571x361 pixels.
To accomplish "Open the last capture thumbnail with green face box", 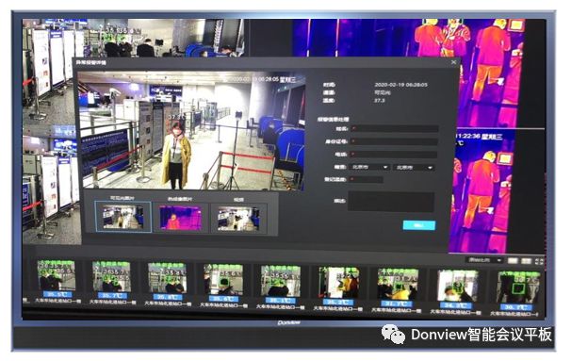I will click(518, 287).
